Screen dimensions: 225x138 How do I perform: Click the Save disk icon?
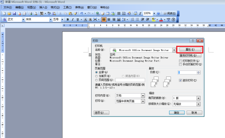coord(14,13)
